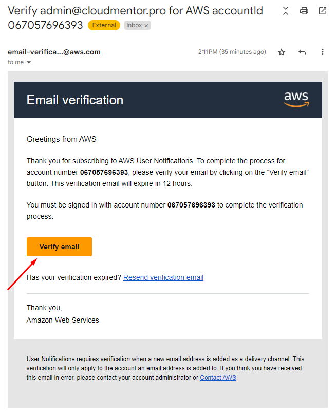Viewport: 336px width, 413px height.
Task: Open email in a new window
Action: click(323, 11)
